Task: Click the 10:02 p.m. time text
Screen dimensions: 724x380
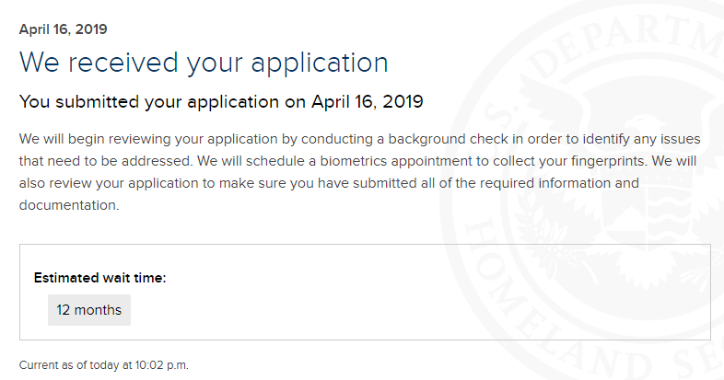Action: click(x=161, y=365)
